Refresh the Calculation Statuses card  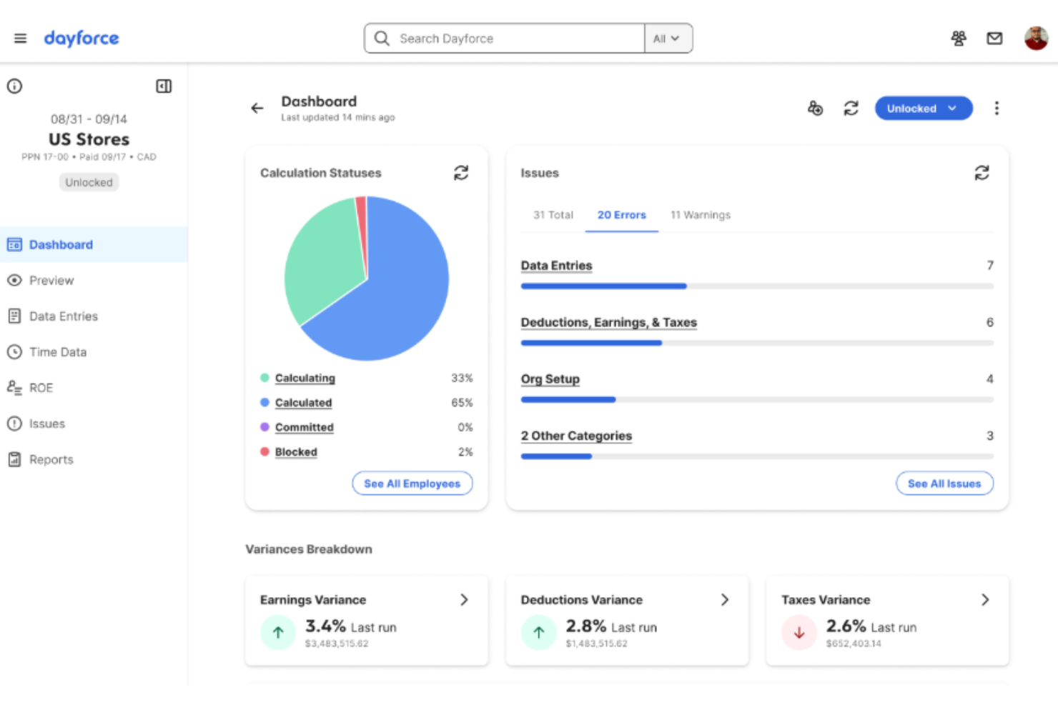461,173
